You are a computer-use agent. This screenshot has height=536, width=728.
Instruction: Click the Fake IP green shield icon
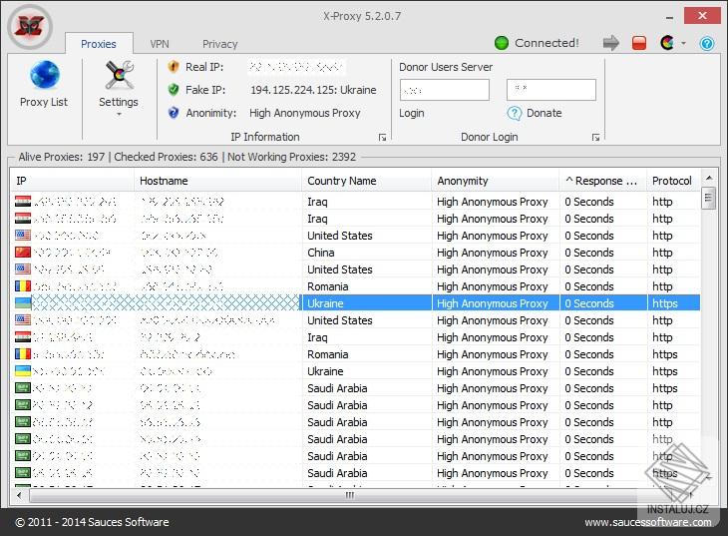pos(174,89)
